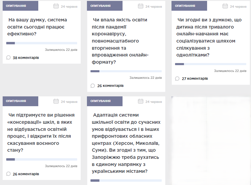Open the education system efficiency poll title

tap(37, 27)
